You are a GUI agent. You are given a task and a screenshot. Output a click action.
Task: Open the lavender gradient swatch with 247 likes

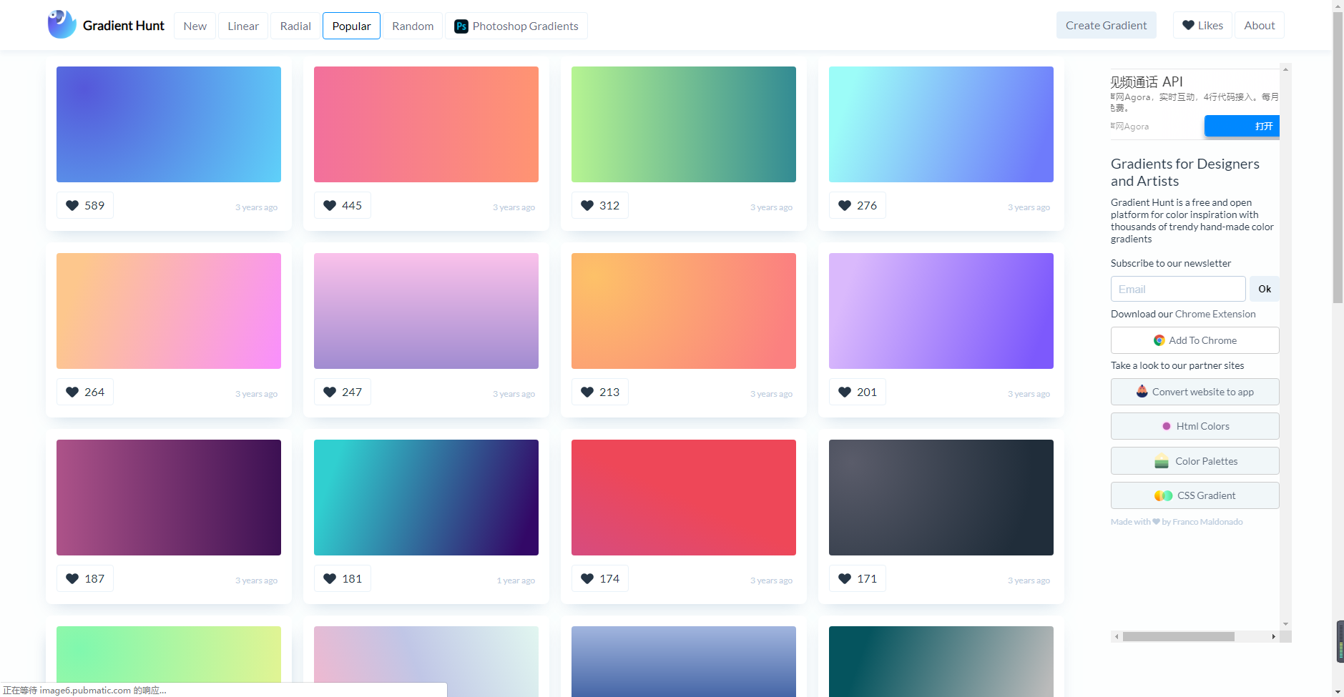(x=426, y=311)
